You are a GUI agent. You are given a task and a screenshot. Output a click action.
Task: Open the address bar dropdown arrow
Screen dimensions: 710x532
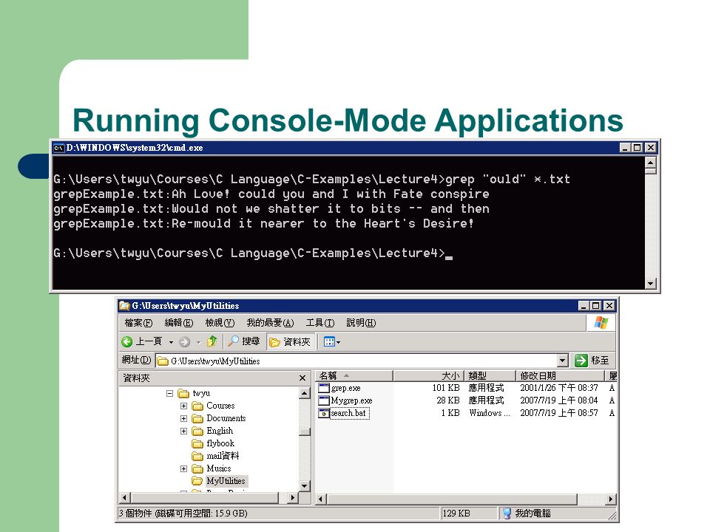pos(562,361)
